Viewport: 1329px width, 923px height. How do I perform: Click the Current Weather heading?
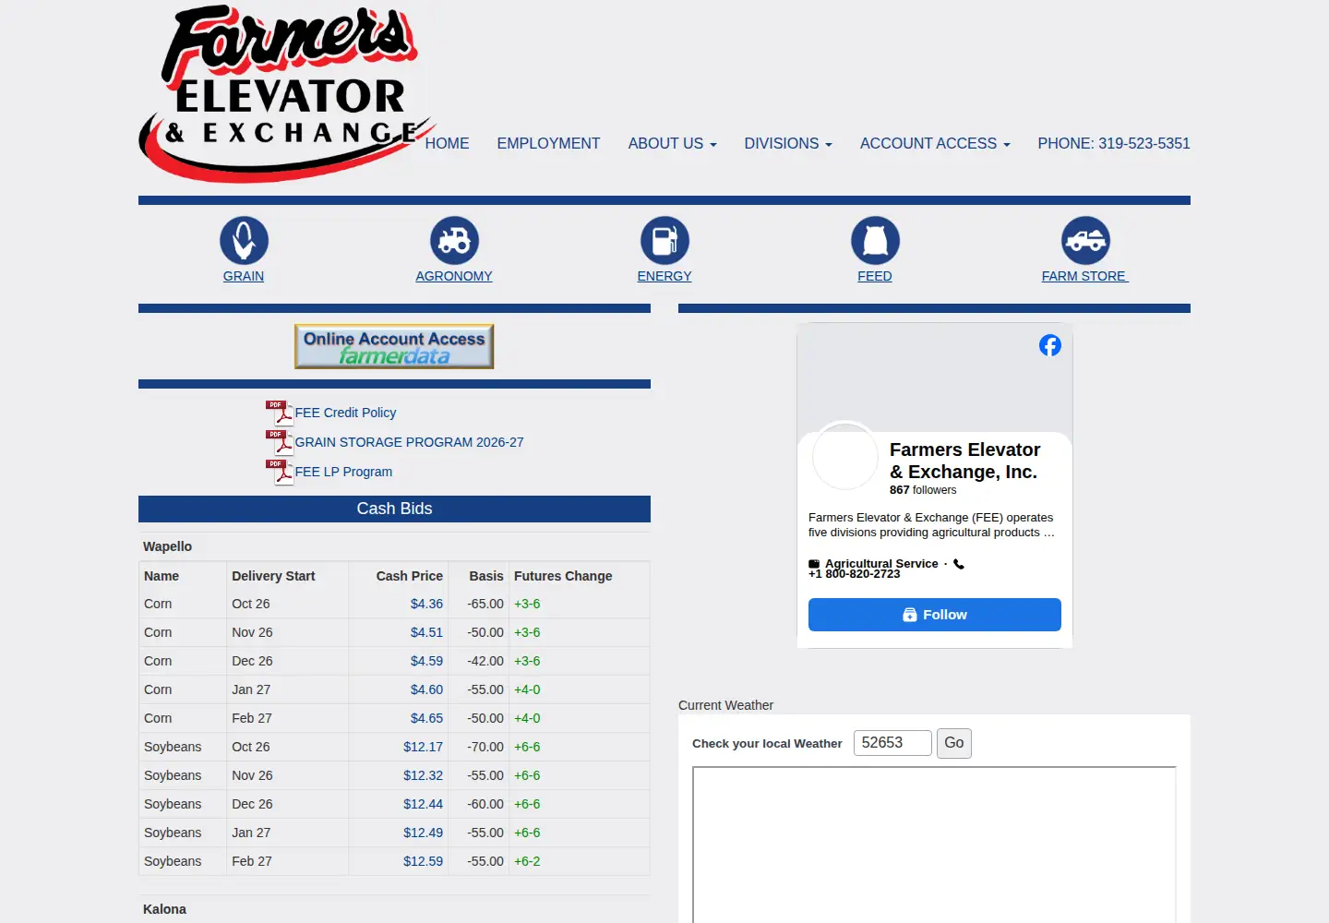(725, 705)
